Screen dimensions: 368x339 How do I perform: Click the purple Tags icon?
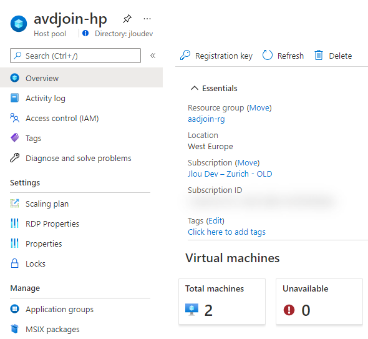(14, 138)
